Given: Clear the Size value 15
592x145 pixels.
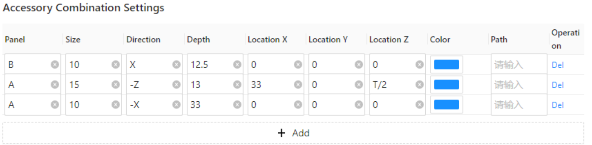Looking at the screenshot, I should click(115, 85).
